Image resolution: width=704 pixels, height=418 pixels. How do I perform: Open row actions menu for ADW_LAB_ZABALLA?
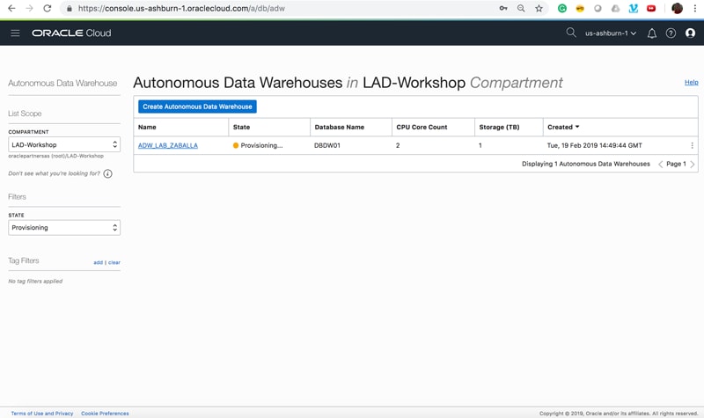(692, 145)
